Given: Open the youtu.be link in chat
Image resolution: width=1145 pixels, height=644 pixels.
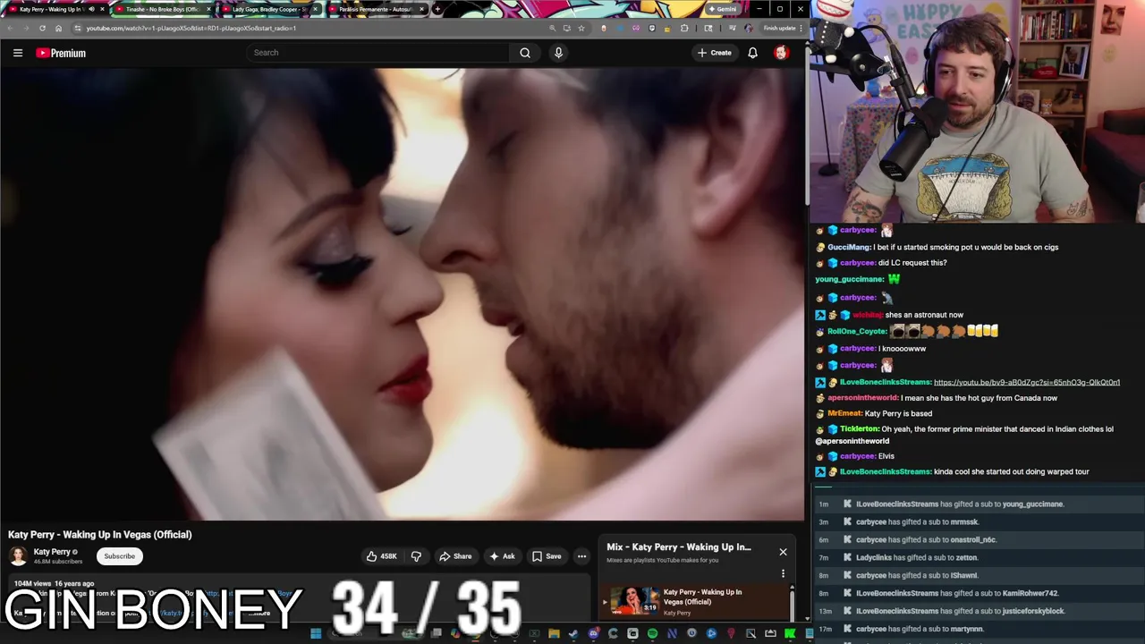Looking at the screenshot, I should pyautogui.click(x=1027, y=382).
